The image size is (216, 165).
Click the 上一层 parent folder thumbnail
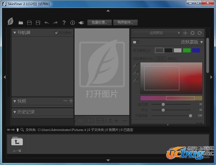pos(17,144)
